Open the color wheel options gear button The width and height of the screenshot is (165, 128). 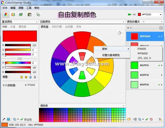pyautogui.click(x=120, y=33)
